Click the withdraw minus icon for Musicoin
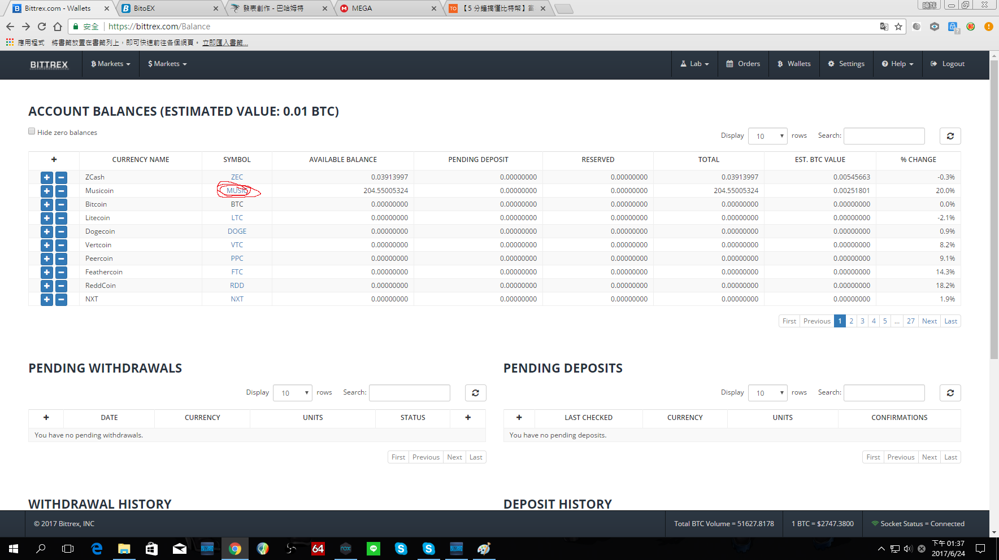 (x=61, y=191)
